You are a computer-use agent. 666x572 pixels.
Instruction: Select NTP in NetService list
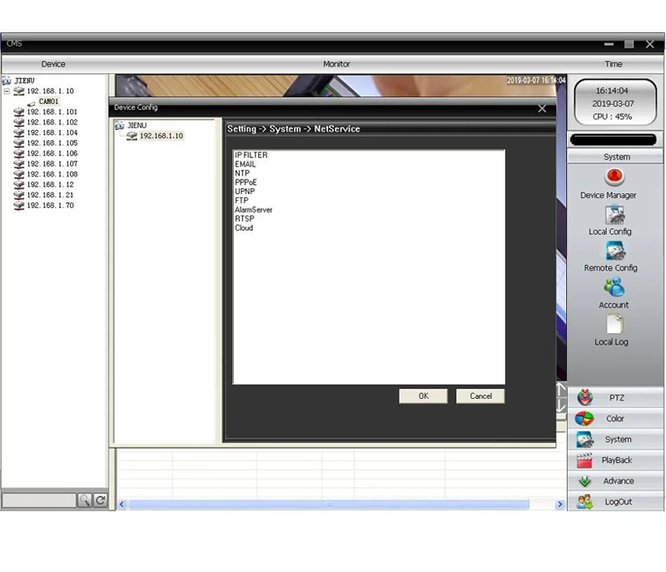(242, 173)
